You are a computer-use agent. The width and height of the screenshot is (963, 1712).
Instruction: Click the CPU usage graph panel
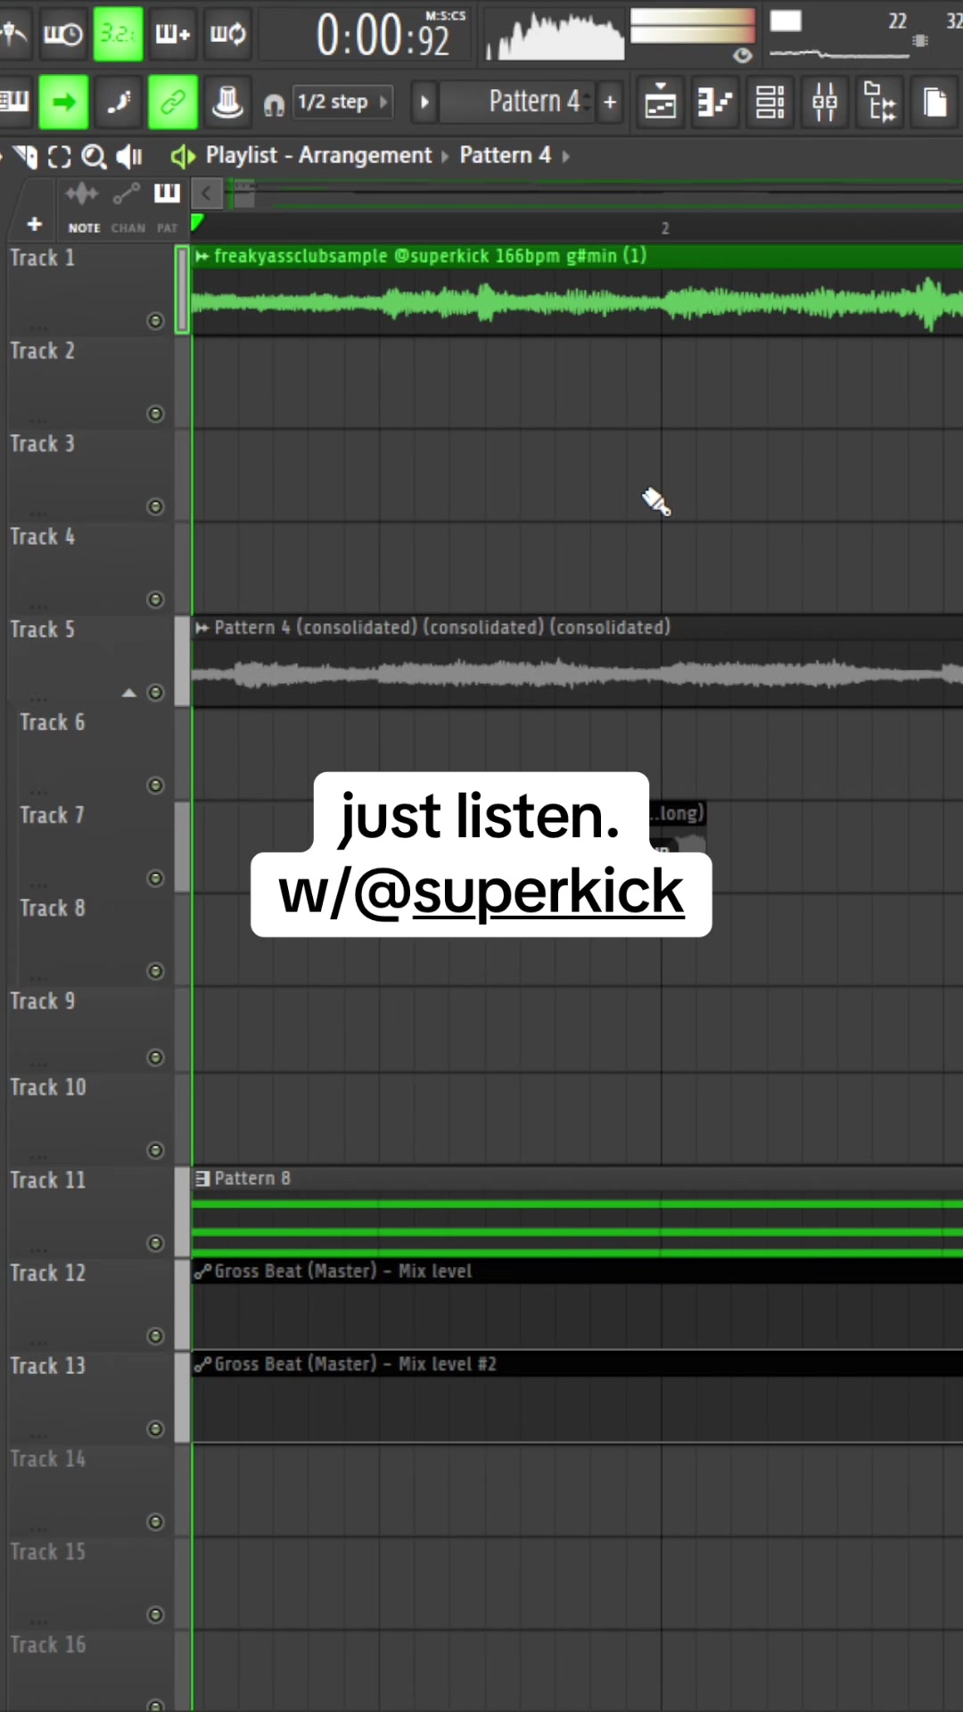(x=838, y=36)
